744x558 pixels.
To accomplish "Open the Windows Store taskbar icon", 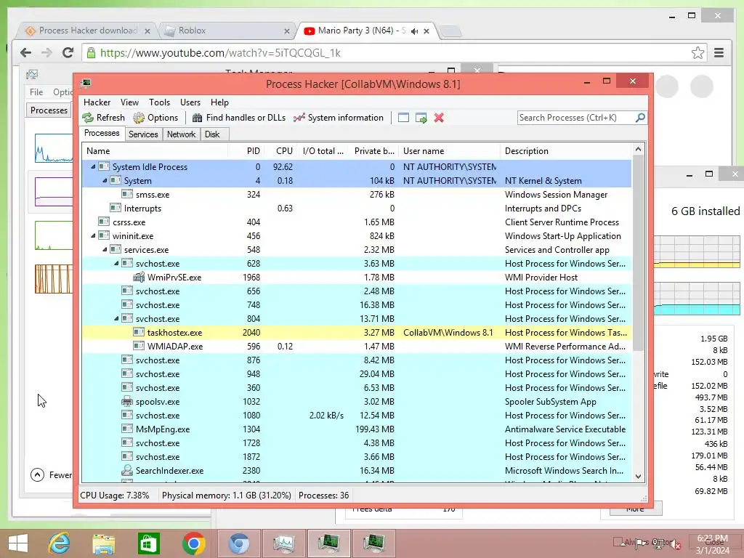I will coord(148,543).
